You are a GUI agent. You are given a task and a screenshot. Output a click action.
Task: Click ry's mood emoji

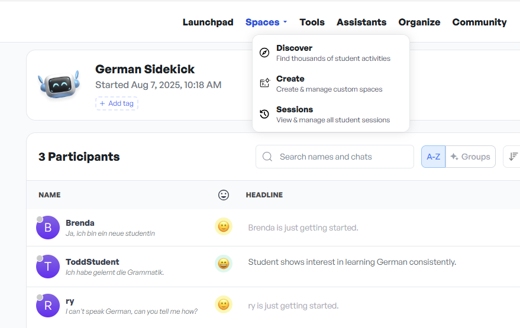[223, 304]
